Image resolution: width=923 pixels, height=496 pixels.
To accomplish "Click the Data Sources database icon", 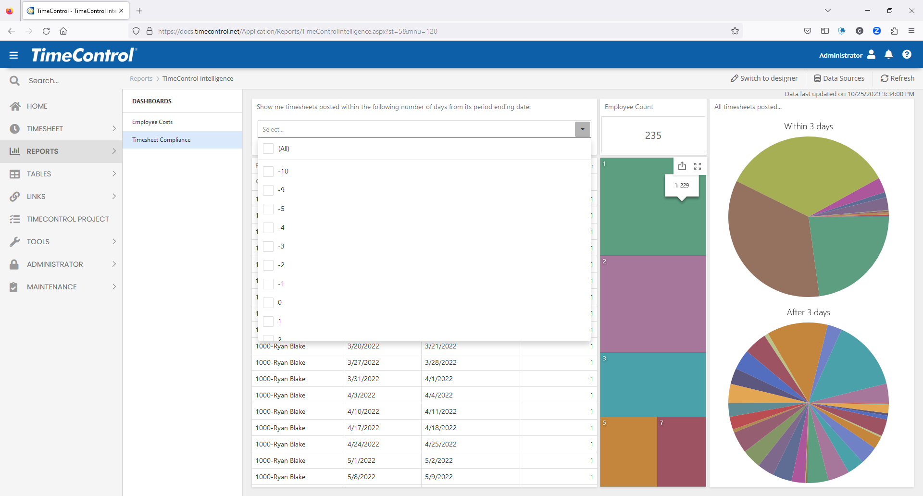I will (817, 78).
